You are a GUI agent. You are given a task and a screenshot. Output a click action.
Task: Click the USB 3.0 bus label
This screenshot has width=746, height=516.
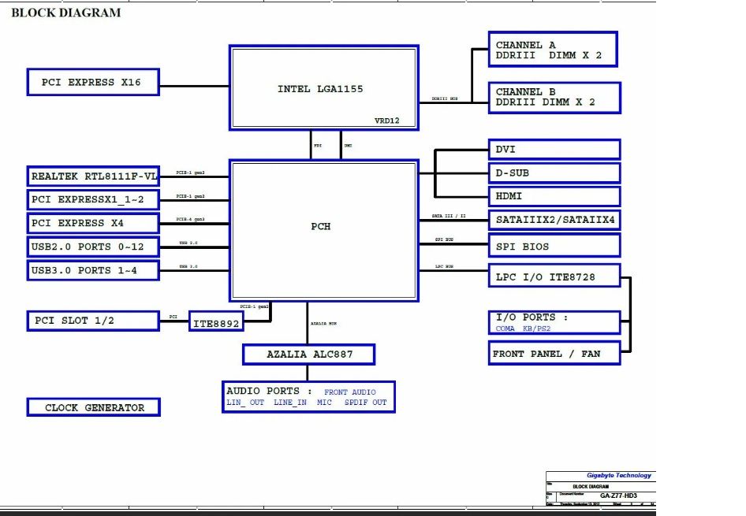[x=188, y=266]
